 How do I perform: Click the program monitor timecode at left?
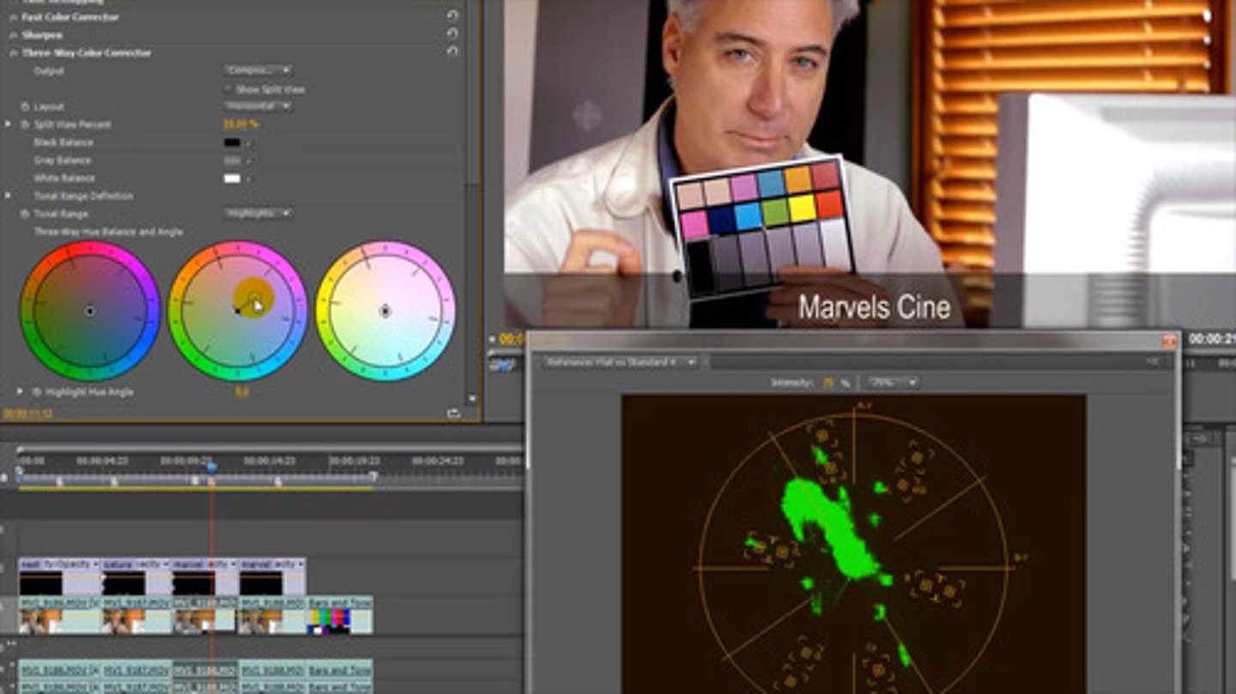click(x=512, y=339)
